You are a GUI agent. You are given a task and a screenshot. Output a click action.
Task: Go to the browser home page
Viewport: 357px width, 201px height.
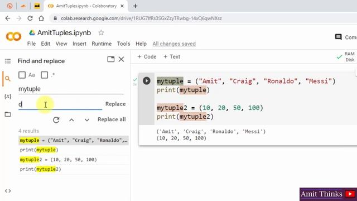(41, 18)
